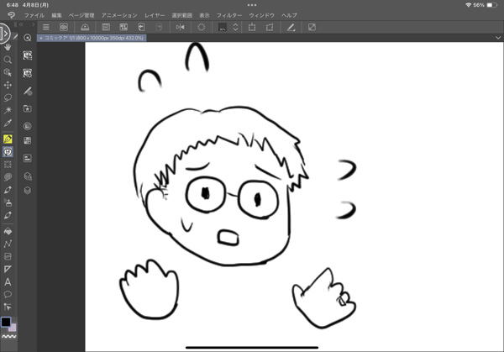The image size is (504, 352).
Task: Select the Hand (move canvas) tool
Action: [x=8, y=48]
